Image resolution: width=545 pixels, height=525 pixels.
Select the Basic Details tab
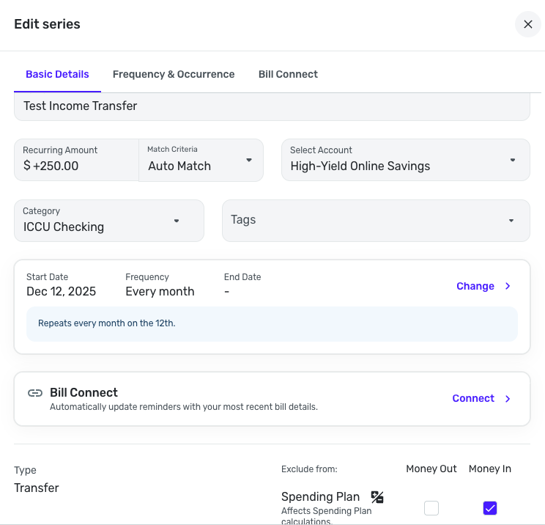pyautogui.click(x=57, y=74)
